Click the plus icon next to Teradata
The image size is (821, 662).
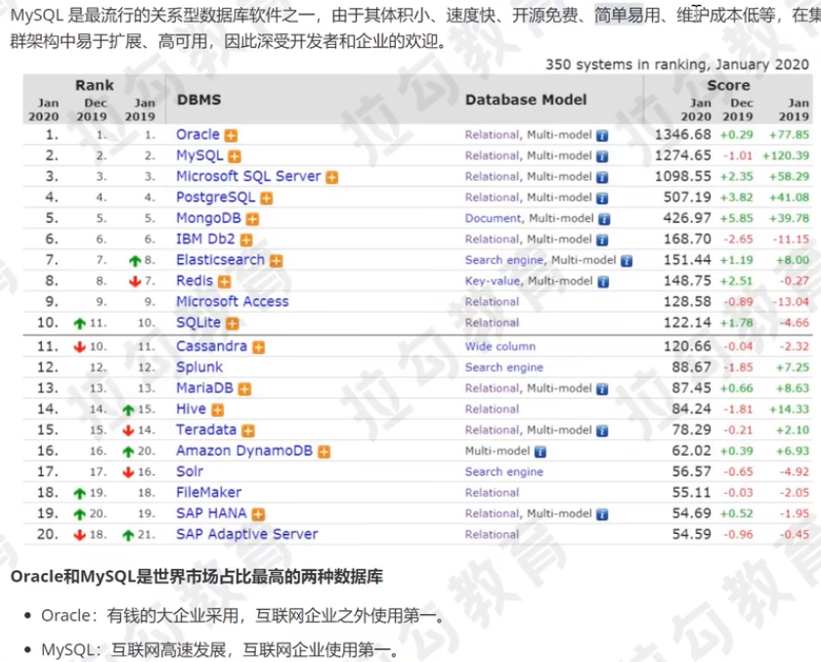[x=248, y=431]
